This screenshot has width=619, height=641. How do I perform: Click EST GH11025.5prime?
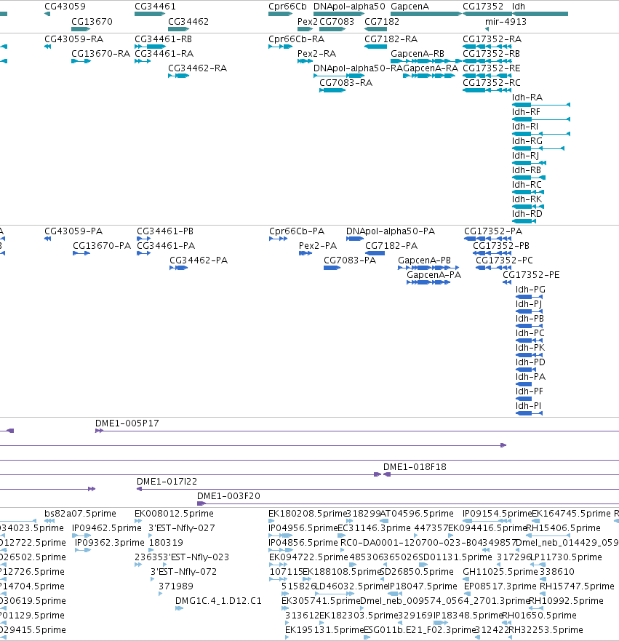point(500,572)
